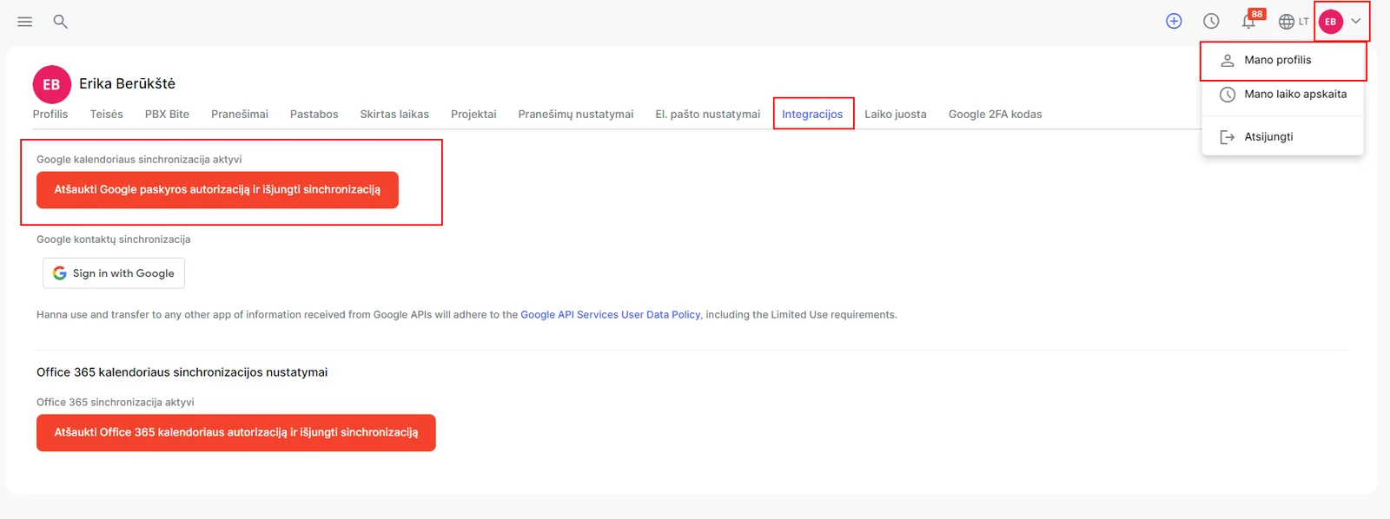Screen dimensions: 1390x519
Task: Open search with the magnifier icon
Action: coord(60,22)
